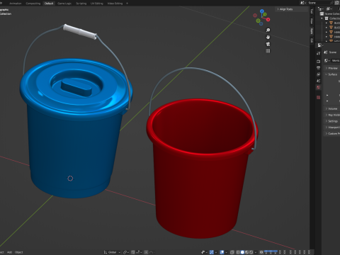Open the Texture properties tab

(x=318, y=97)
